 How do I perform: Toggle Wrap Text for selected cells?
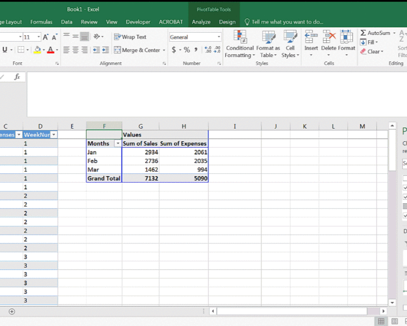pyautogui.click(x=130, y=37)
